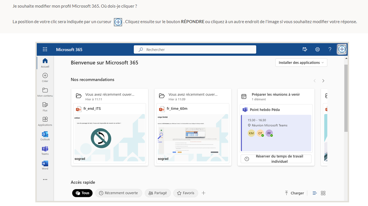The width and height of the screenshot is (368, 206).
Task: Open Mon contenu folder icon
Action: [45, 90]
